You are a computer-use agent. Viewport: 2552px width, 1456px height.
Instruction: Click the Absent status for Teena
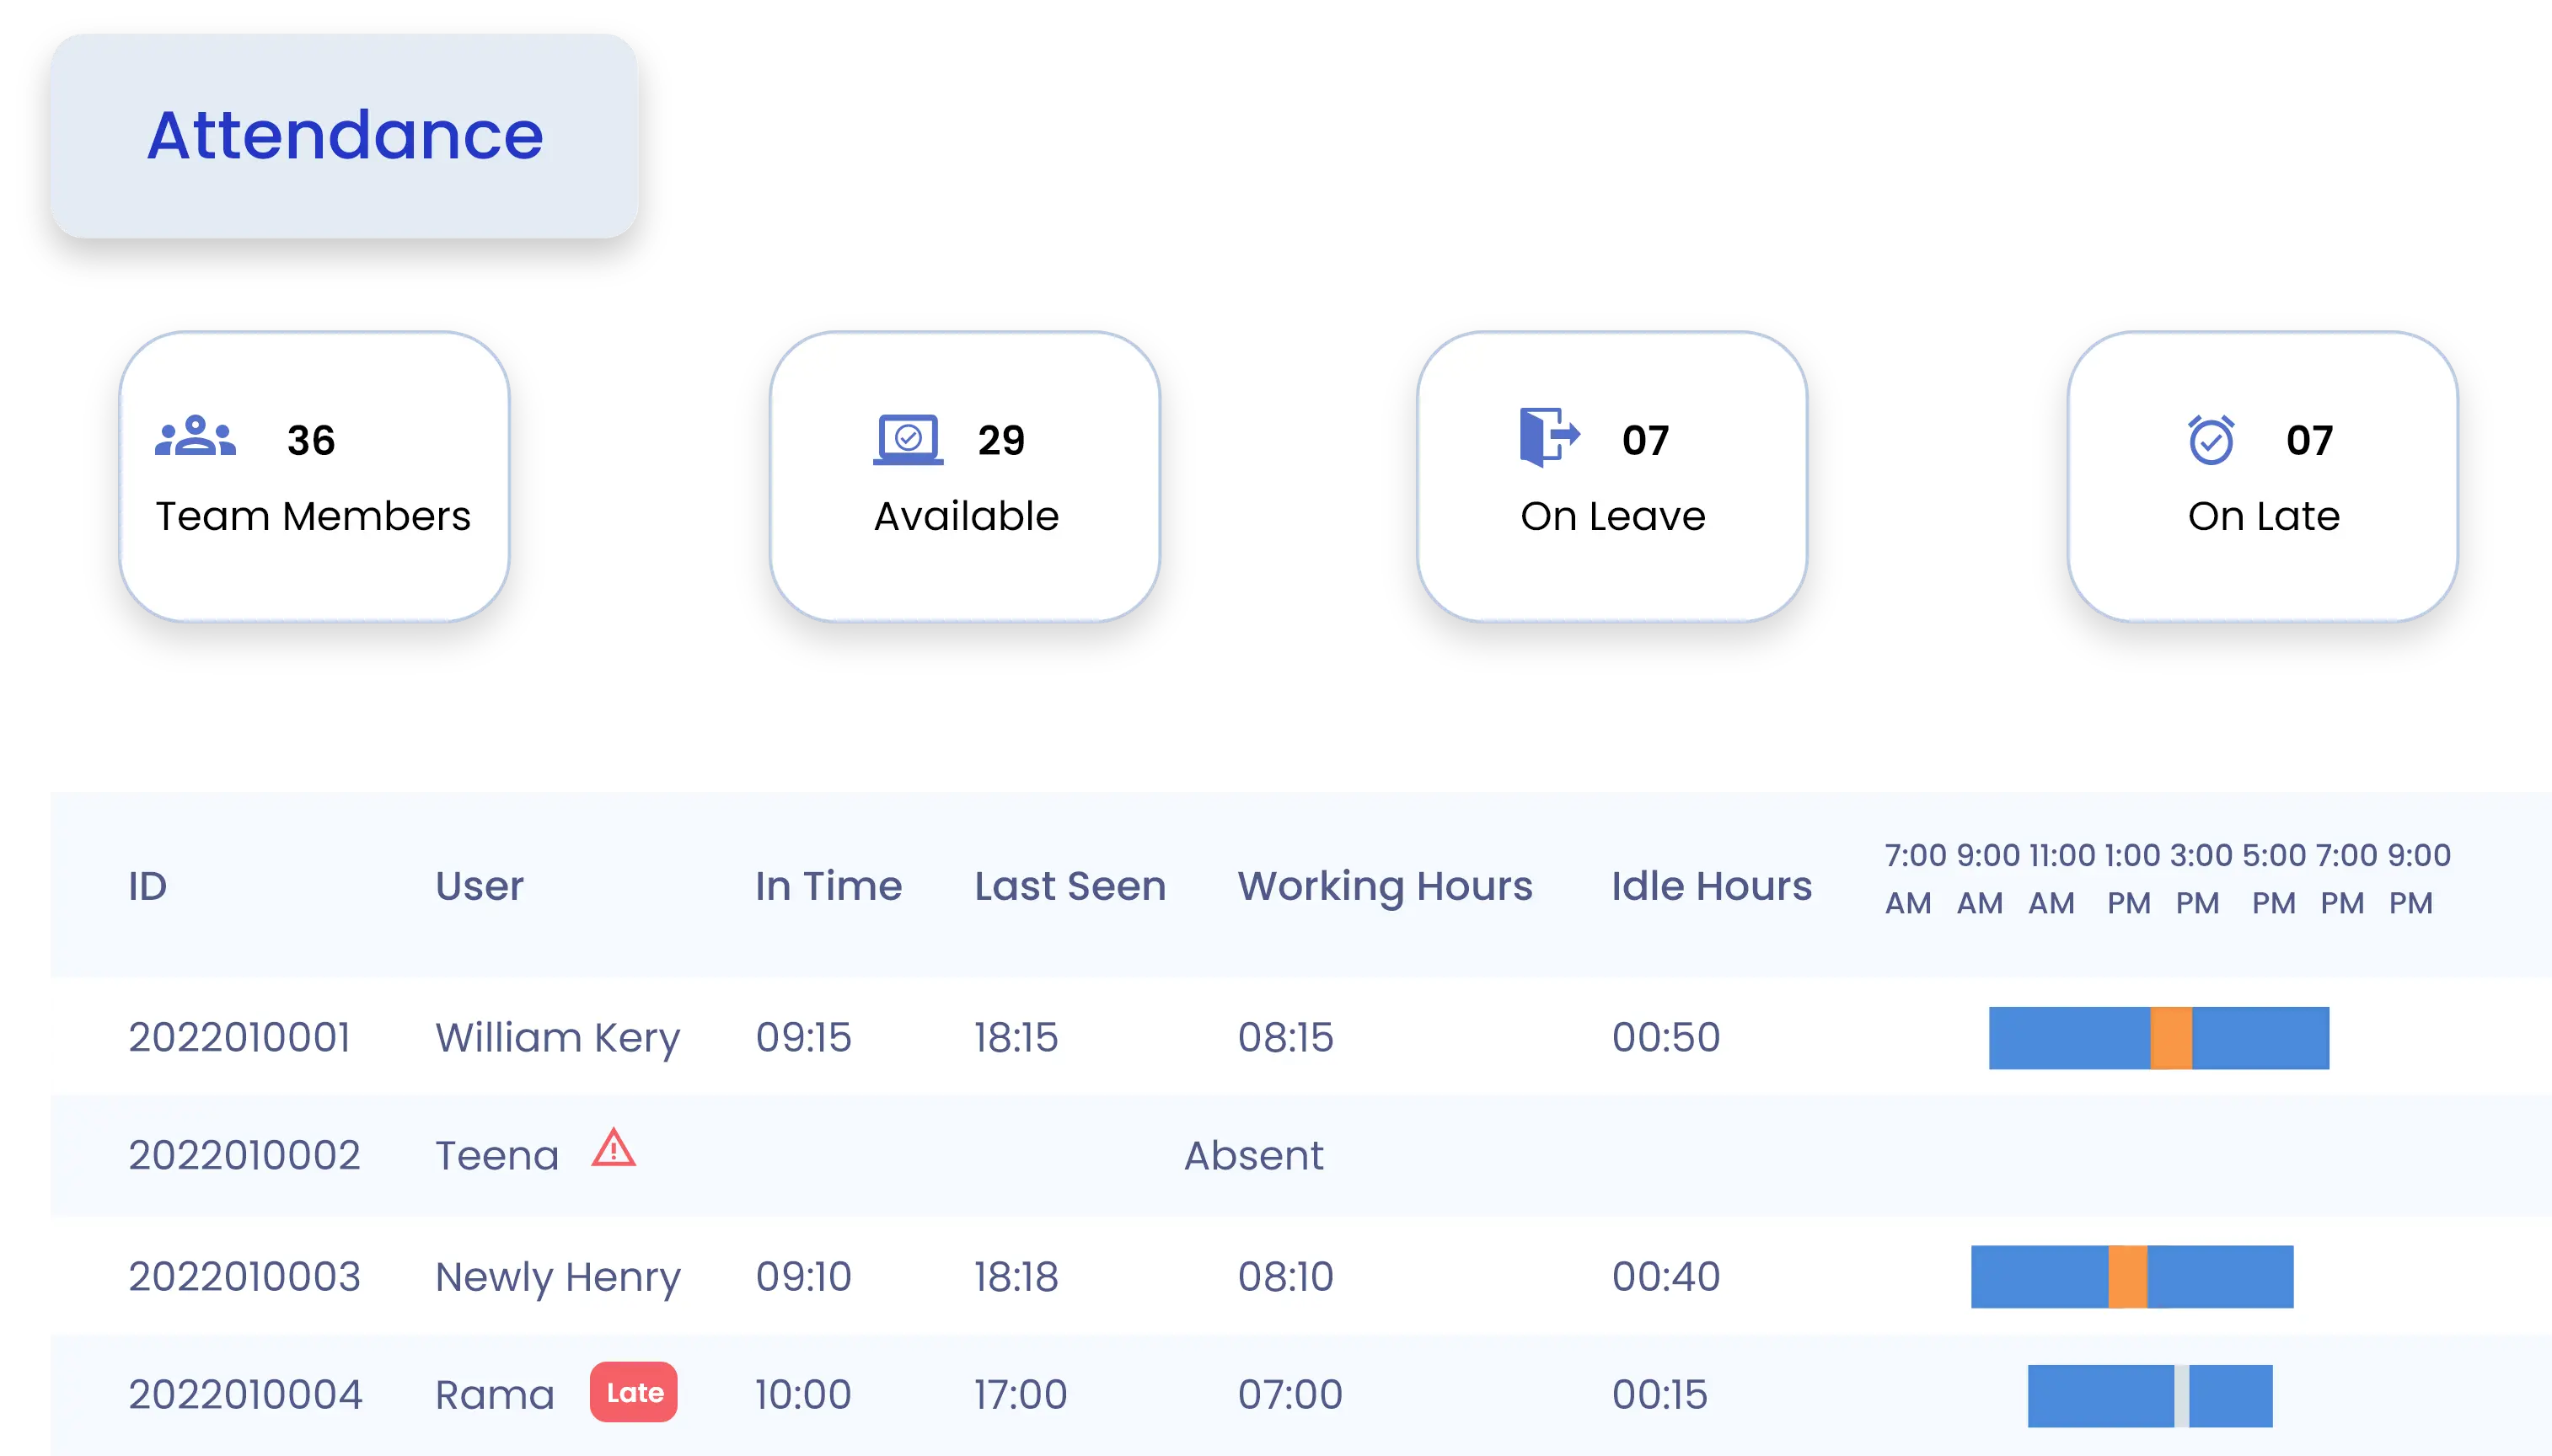click(1254, 1156)
